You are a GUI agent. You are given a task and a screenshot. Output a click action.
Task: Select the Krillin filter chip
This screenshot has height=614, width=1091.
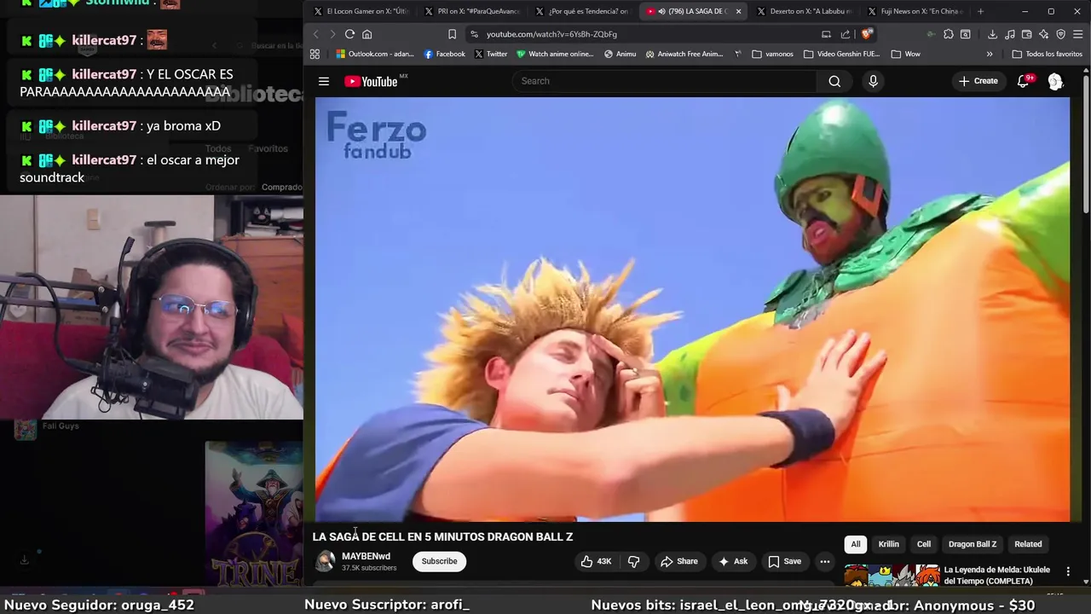pyautogui.click(x=888, y=544)
